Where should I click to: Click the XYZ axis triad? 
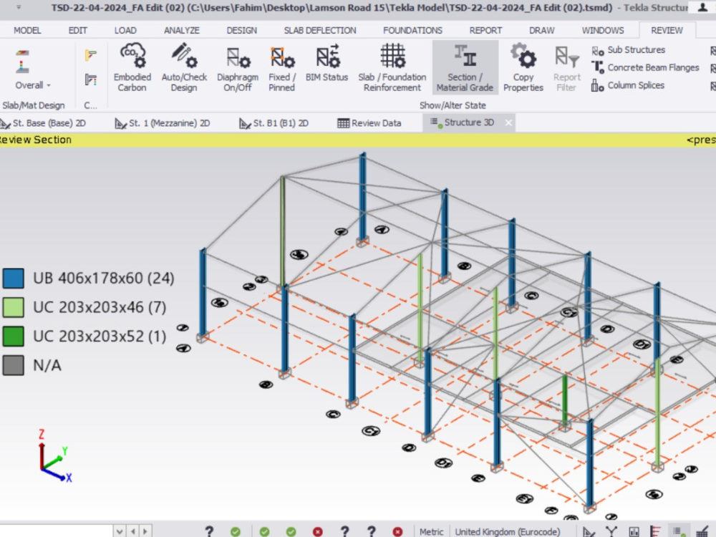tap(54, 457)
